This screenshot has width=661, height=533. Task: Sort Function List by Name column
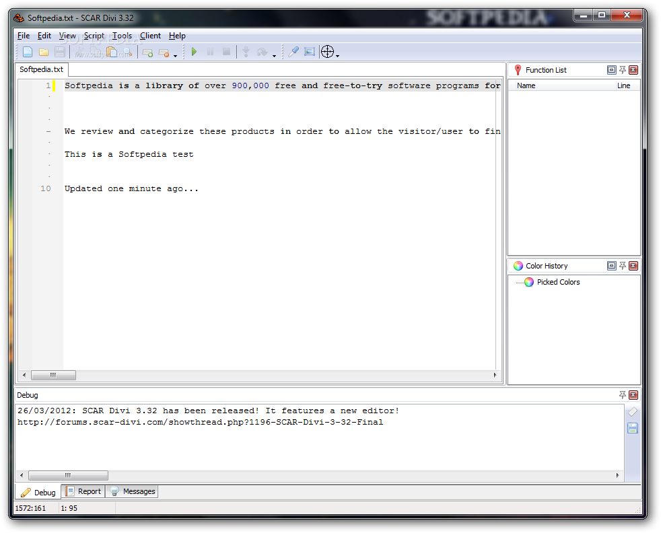click(526, 85)
